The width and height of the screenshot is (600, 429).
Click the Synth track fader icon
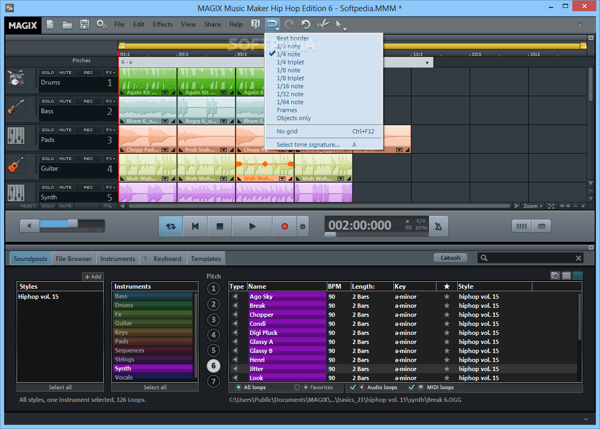[16, 193]
